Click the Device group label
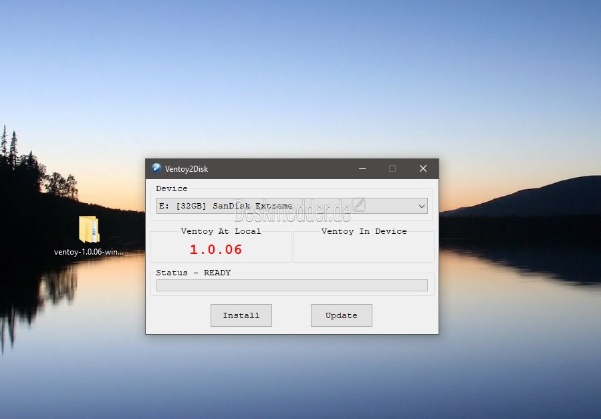The width and height of the screenshot is (601, 419). [x=172, y=188]
